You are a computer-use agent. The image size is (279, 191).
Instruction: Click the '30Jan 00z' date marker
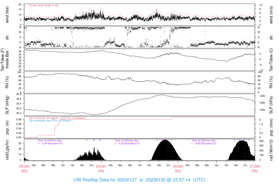coord(178,168)
